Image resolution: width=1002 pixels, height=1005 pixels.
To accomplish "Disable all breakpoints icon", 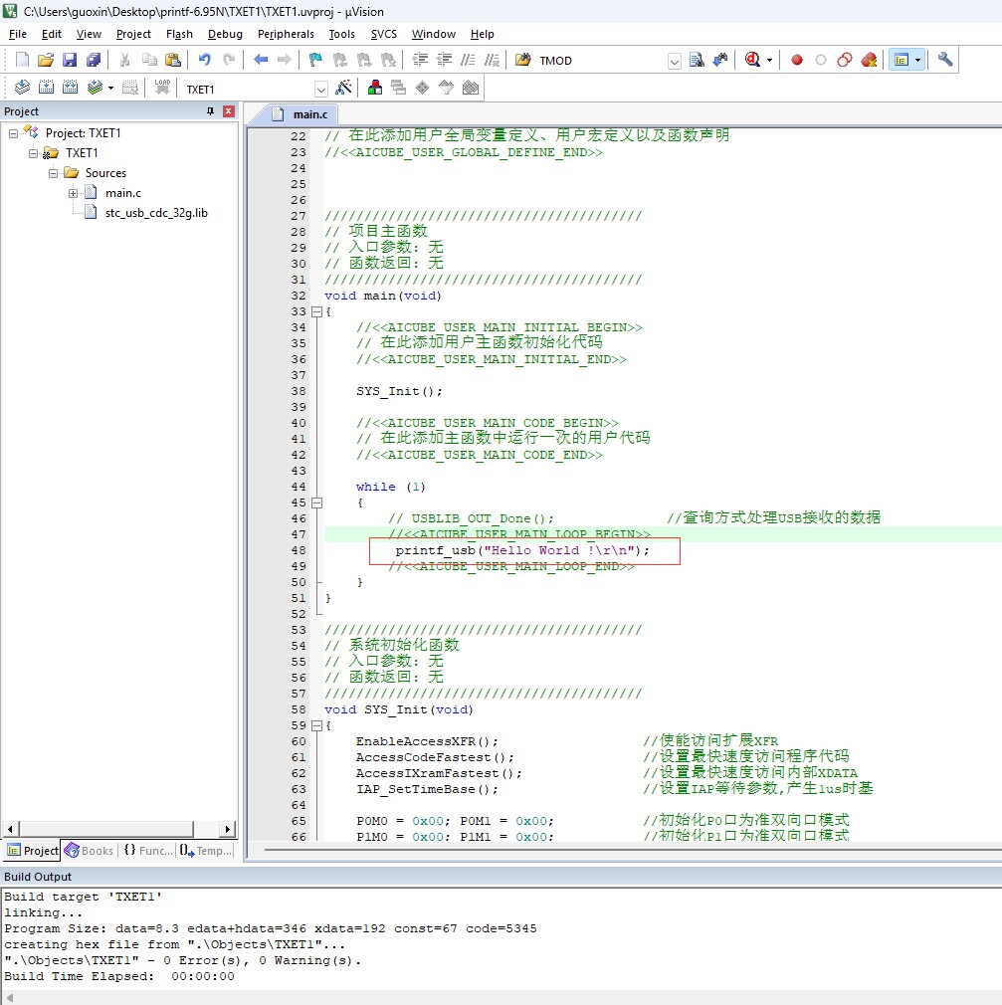I will (845, 61).
